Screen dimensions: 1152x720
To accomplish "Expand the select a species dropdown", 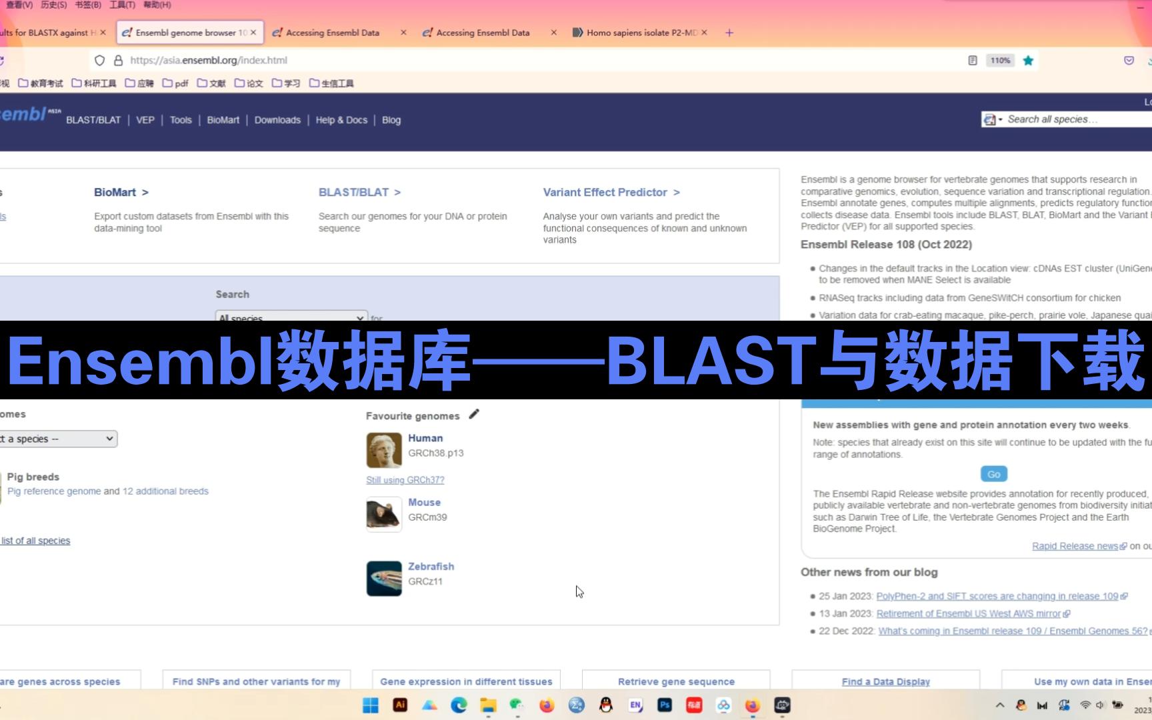I will click(x=58, y=439).
